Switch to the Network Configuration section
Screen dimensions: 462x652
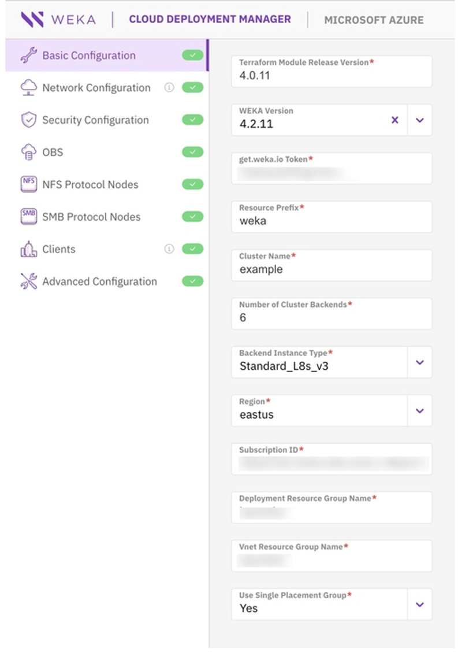pos(95,87)
